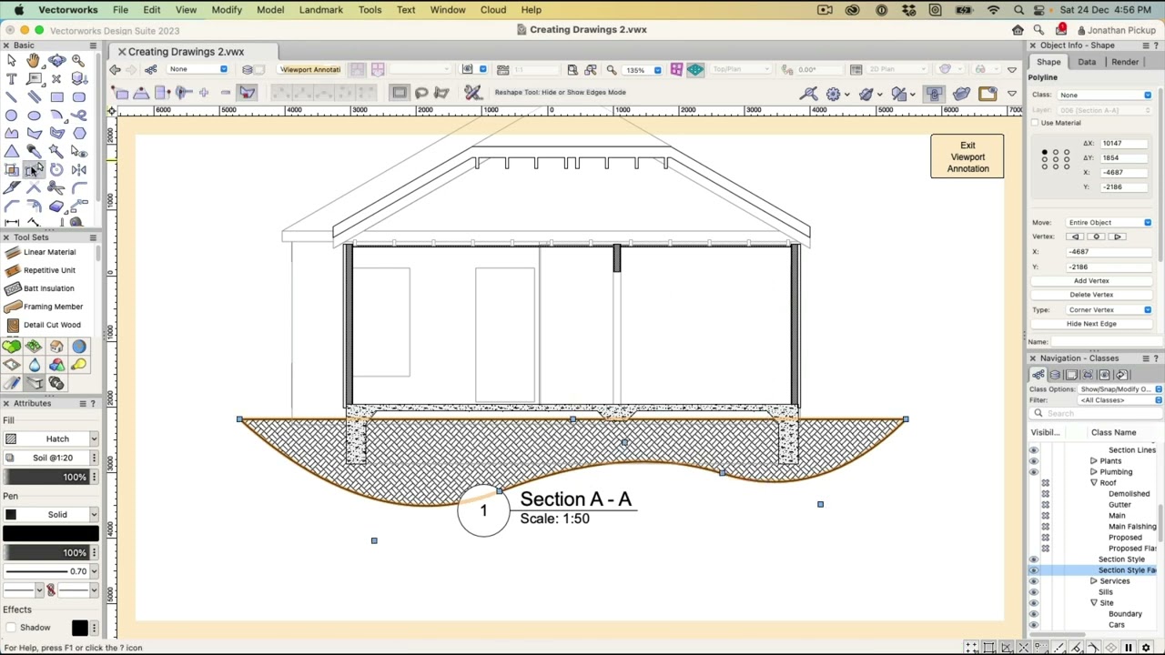Enable the Use Material checkbox
The image size is (1165, 655).
[1036, 123]
